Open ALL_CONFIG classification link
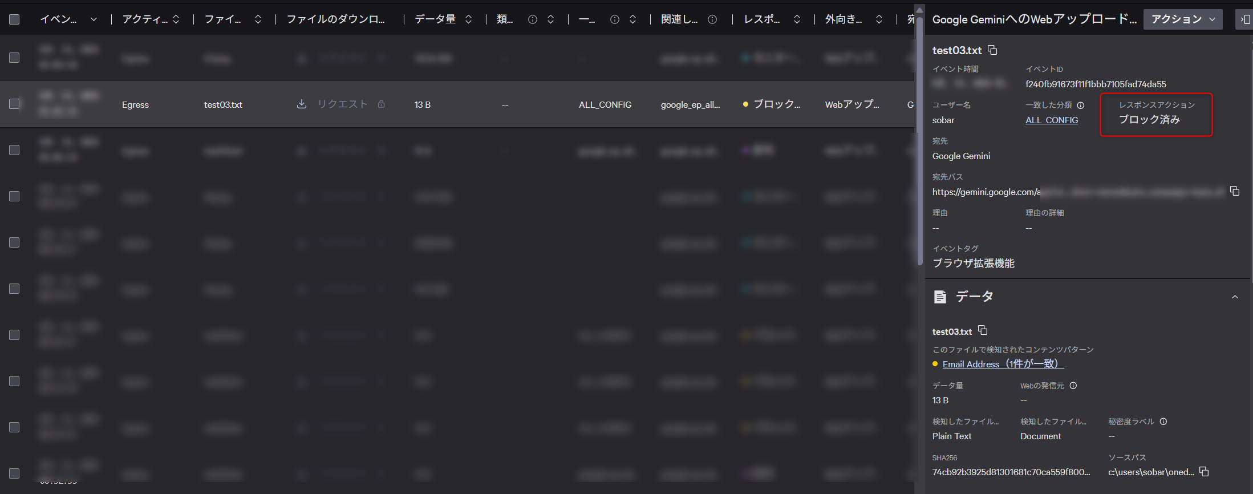The width and height of the screenshot is (1253, 494). 1052,120
